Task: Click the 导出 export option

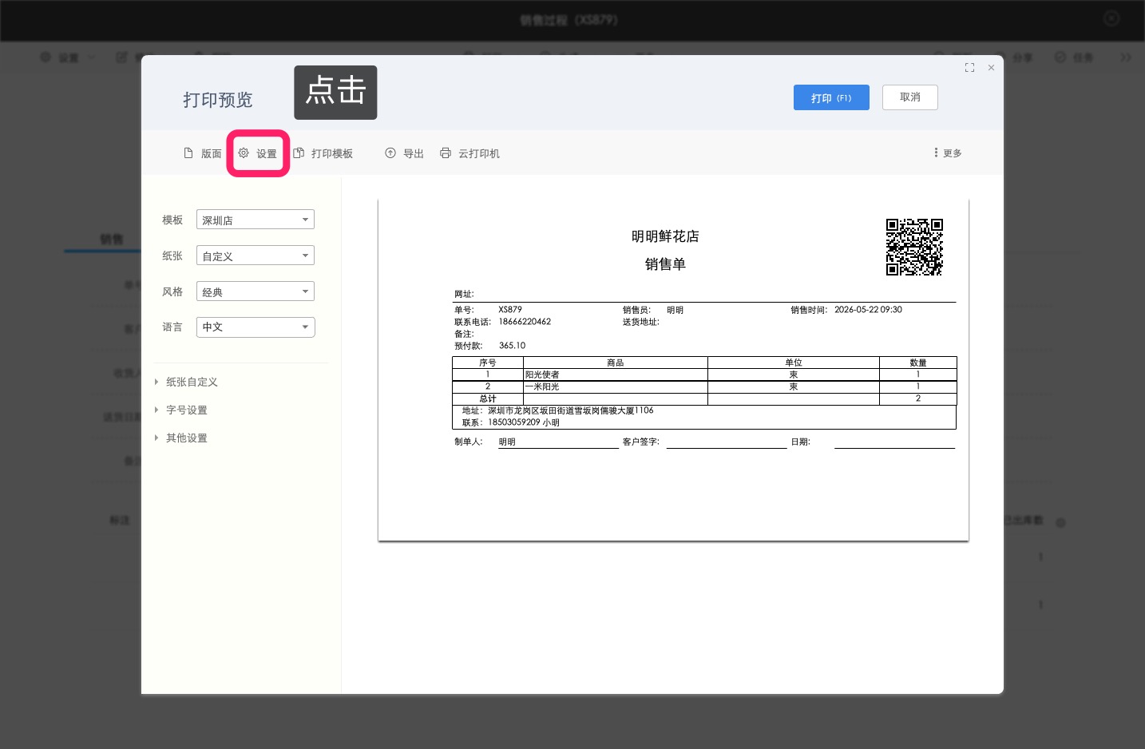Action: point(405,153)
